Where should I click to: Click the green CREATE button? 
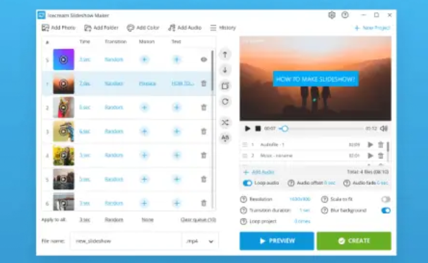(354, 241)
